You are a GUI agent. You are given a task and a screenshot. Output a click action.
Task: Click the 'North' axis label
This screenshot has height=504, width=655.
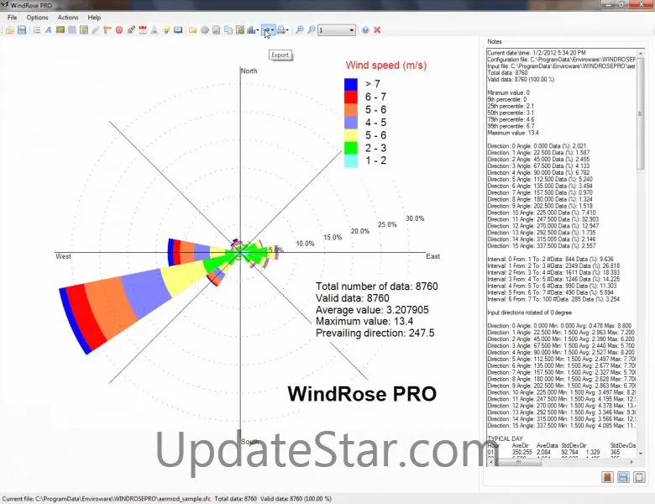point(249,71)
